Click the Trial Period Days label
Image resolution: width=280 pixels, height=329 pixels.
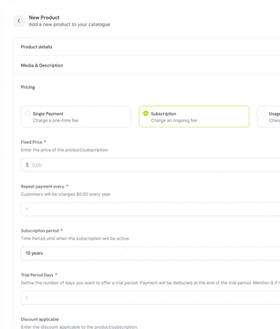pyautogui.click(x=37, y=275)
